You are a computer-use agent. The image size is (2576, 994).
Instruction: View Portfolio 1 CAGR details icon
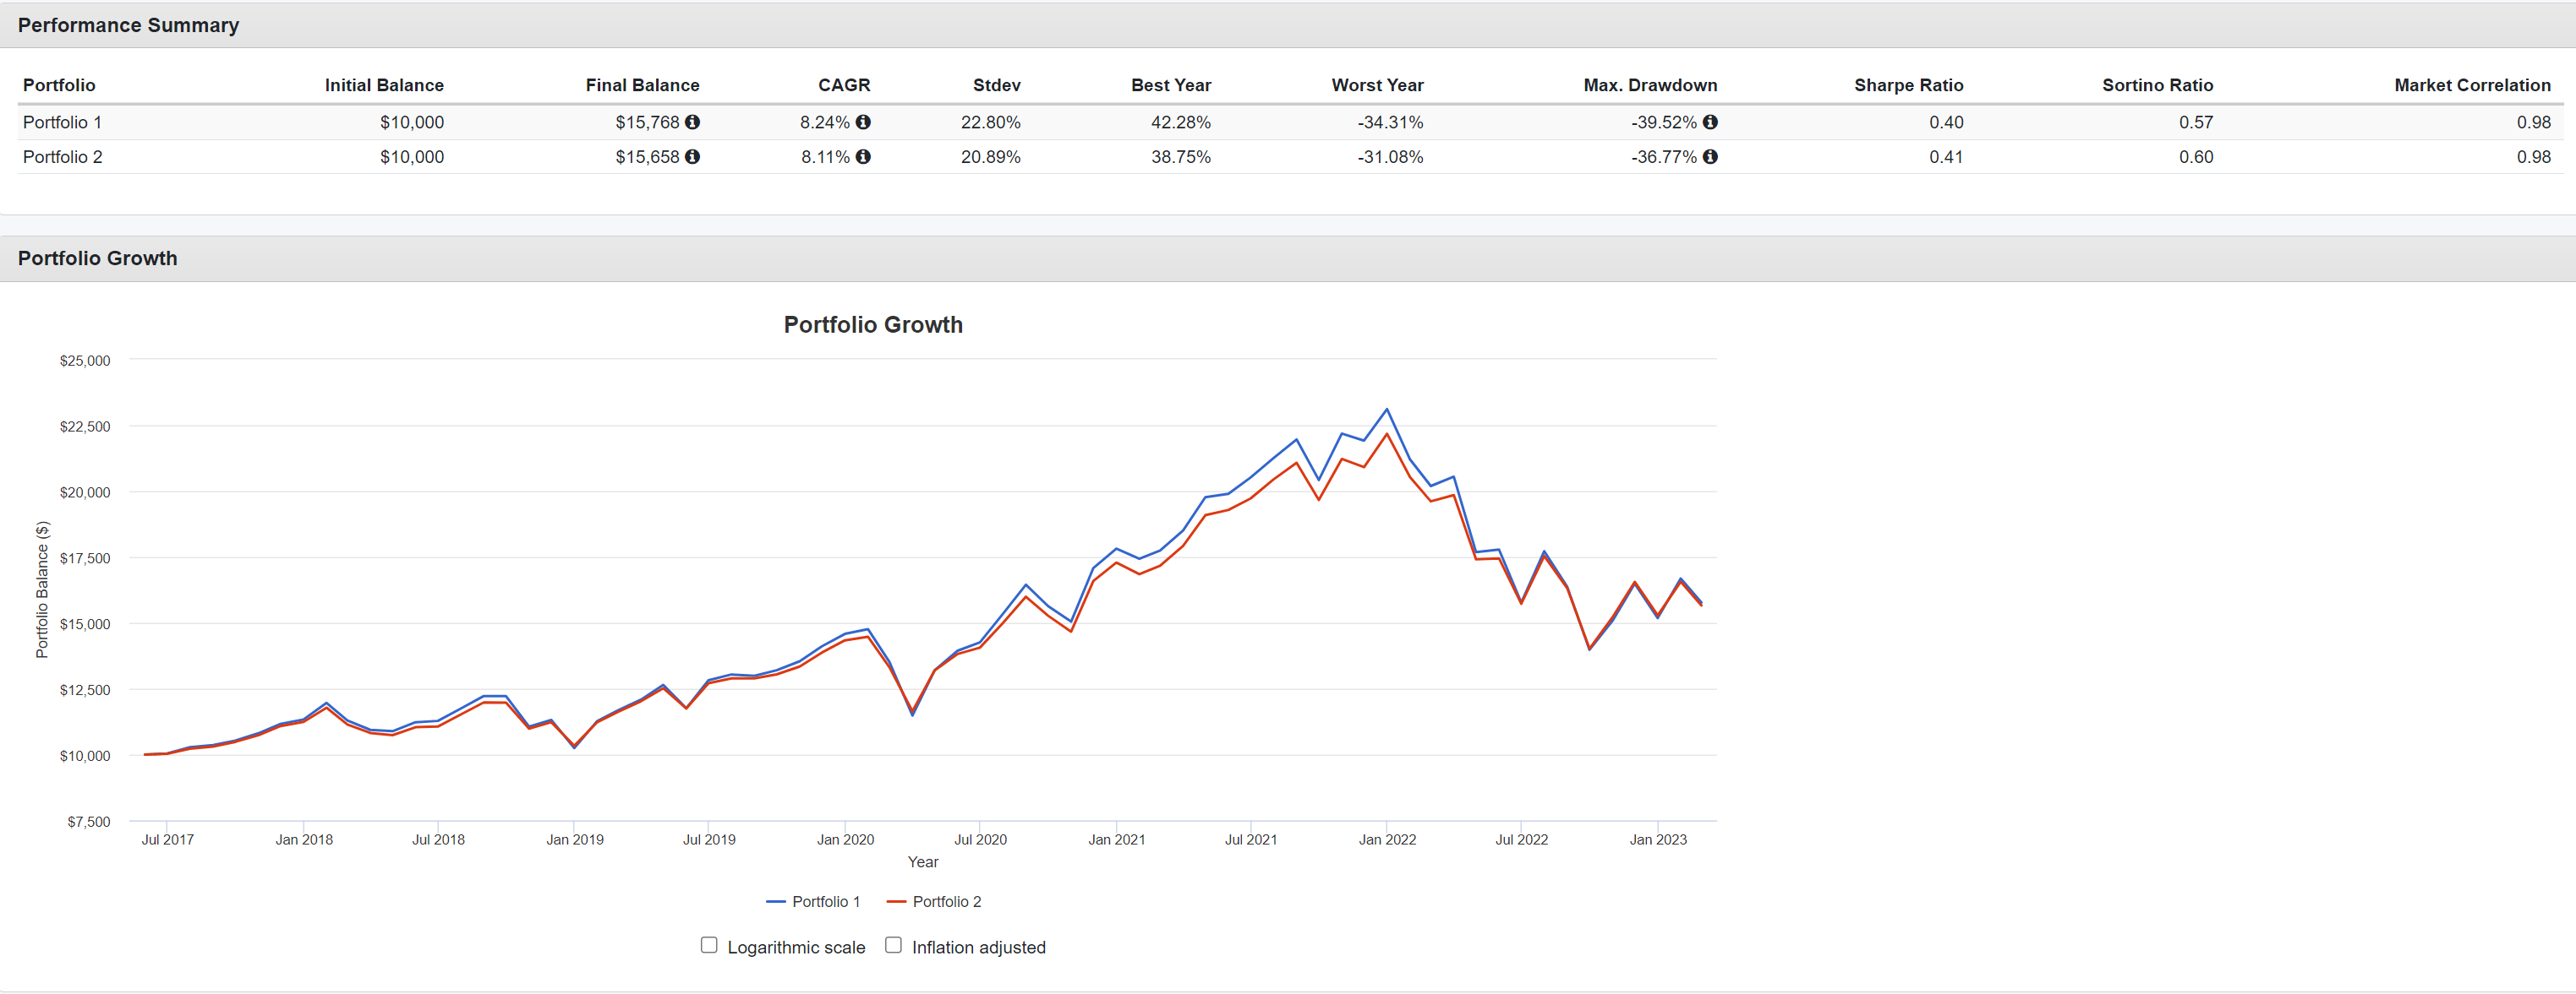tap(864, 122)
